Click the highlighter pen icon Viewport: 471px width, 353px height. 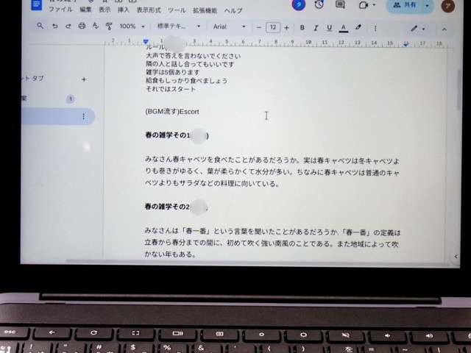pos(358,27)
